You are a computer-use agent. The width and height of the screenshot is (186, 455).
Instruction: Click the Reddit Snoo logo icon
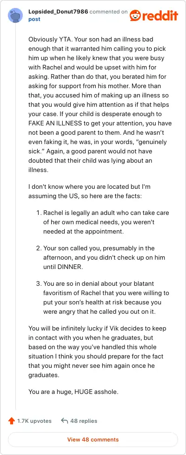tap(134, 15)
